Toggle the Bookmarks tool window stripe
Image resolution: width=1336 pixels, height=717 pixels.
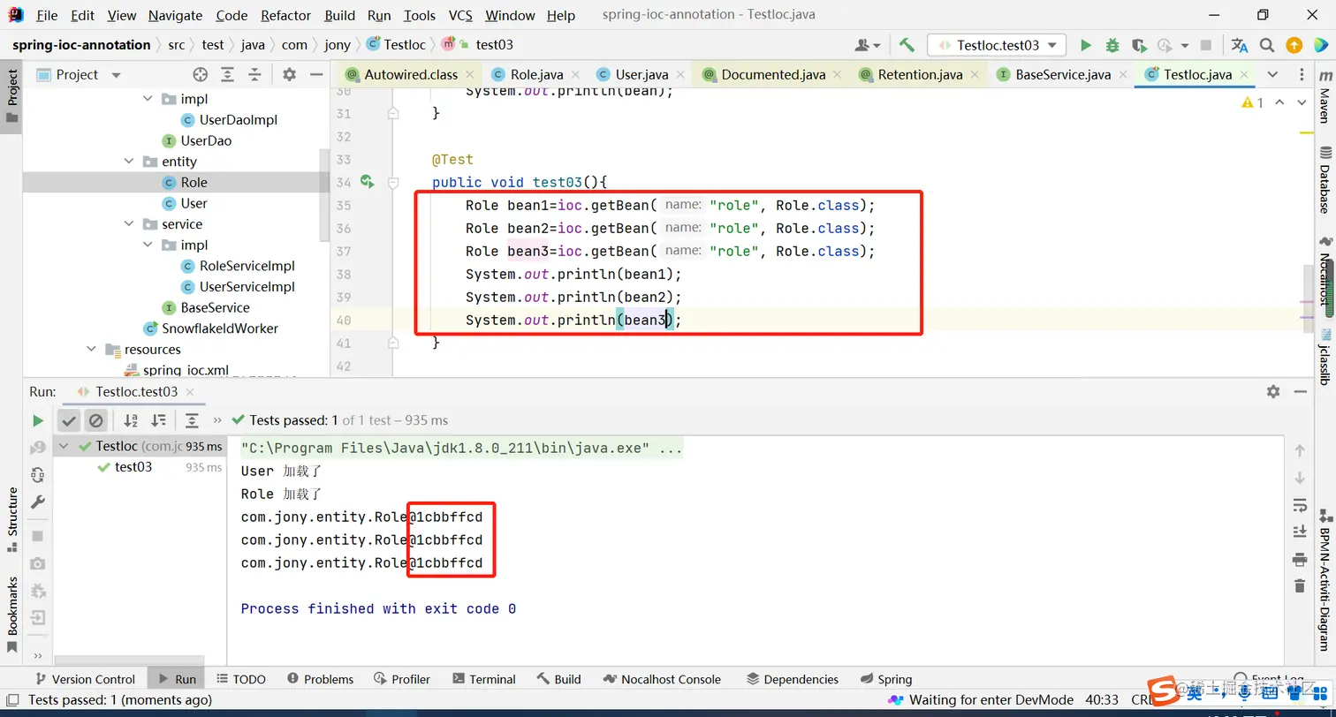[11, 614]
